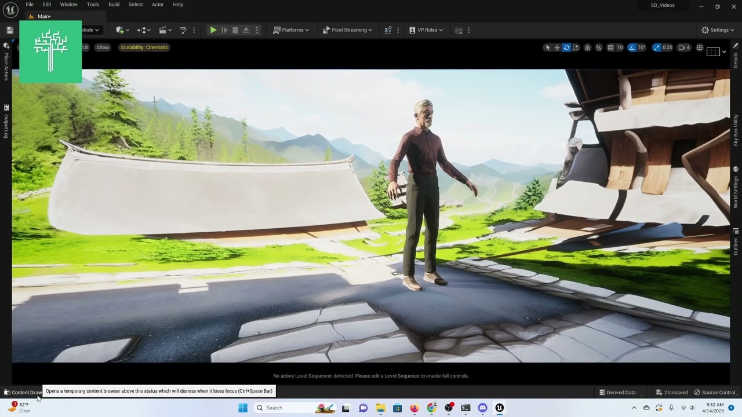Open File Explorer from the taskbar
The image size is (742, 417).
(x=380, y=408)
